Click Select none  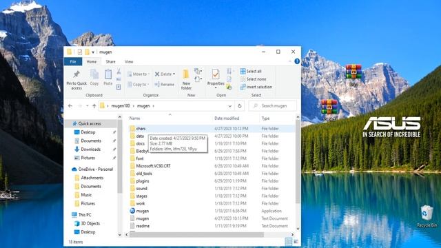coord(253,79)
